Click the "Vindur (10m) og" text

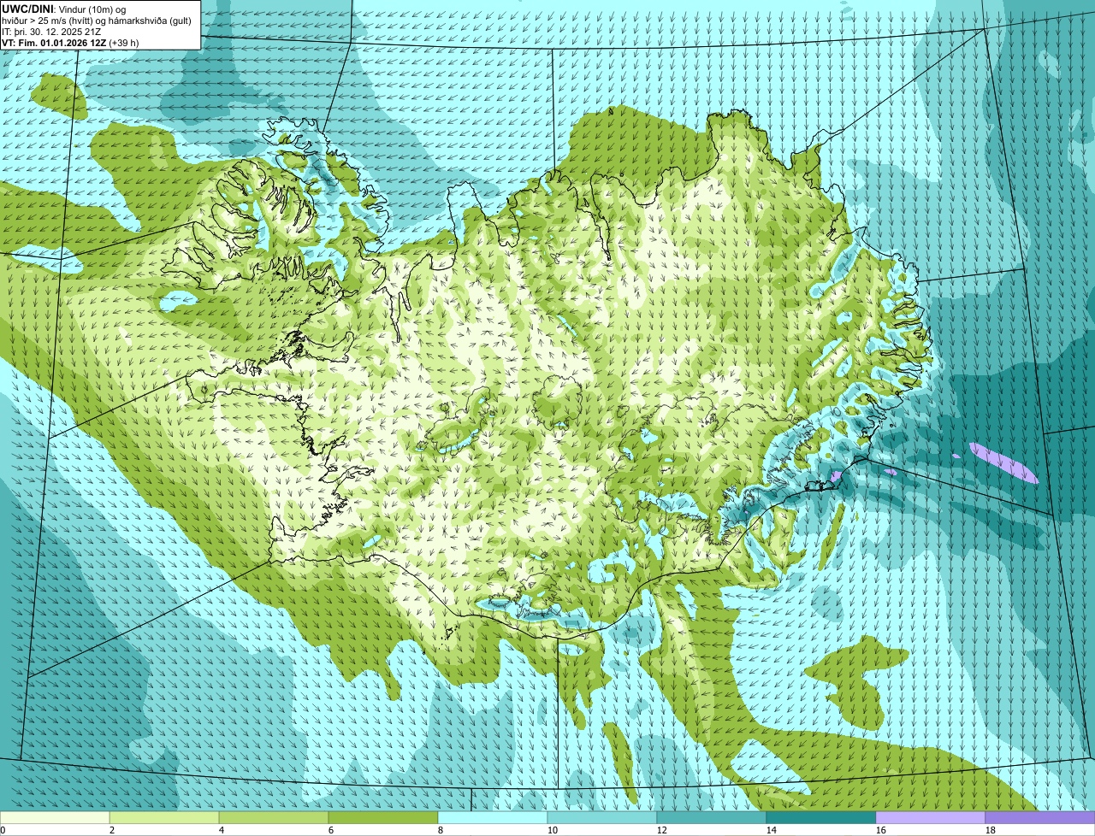91,9
